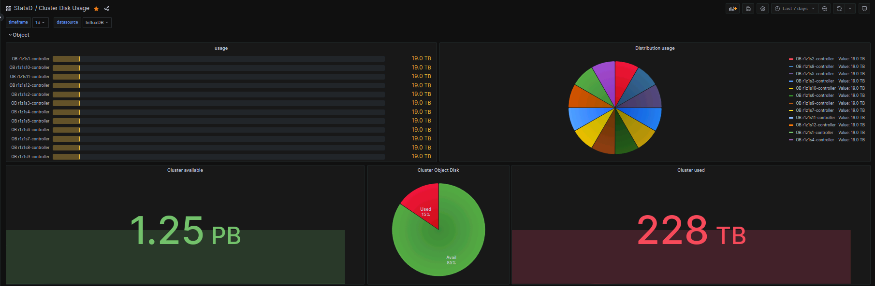Click the usage bar for OB r1z1s9-controller
The height and width of the screenshot is (286, 875).
(x=219, y=157)
